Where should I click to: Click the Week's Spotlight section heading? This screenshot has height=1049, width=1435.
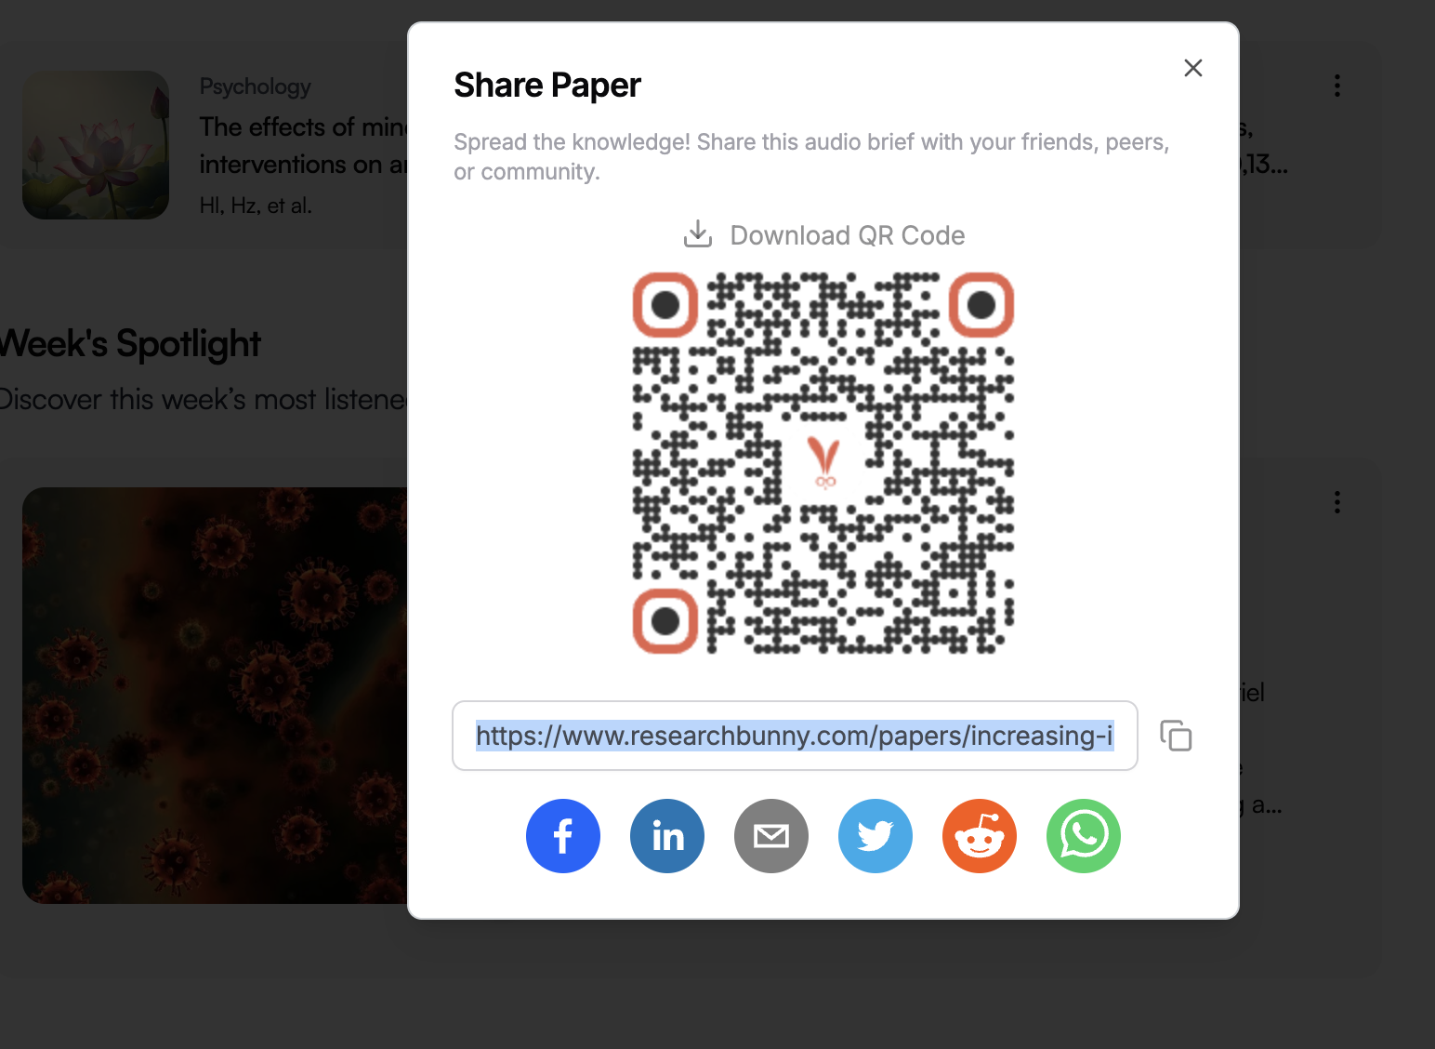point(130,344)
